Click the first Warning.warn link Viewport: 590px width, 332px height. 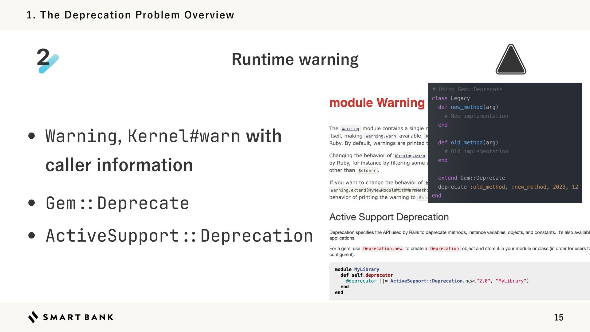pyautogui.click(x=380, y=136)
